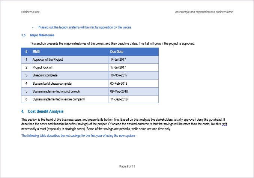This screenshot has height=178, width=254.
Task: Click the "05-Feb-2018" due date cell
Action: point(119,83)
